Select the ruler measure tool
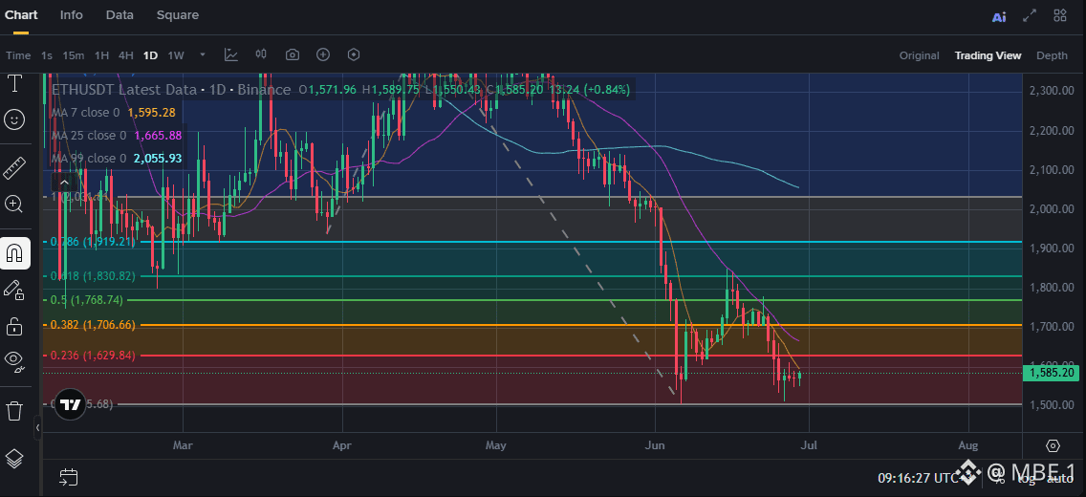The image size is (1086, 497). pyautogui.click(x=14, y=168)
